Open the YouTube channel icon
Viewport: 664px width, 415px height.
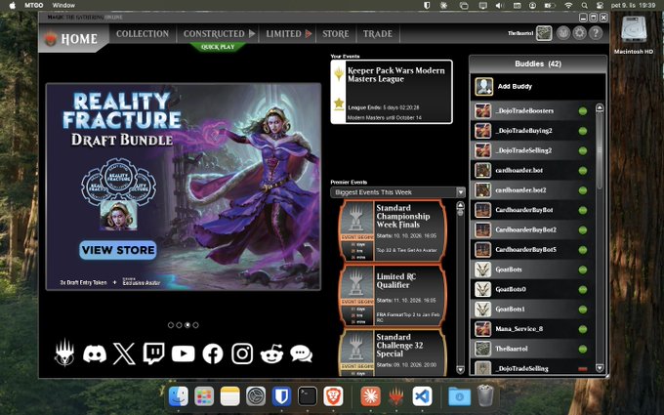point(183,353)
